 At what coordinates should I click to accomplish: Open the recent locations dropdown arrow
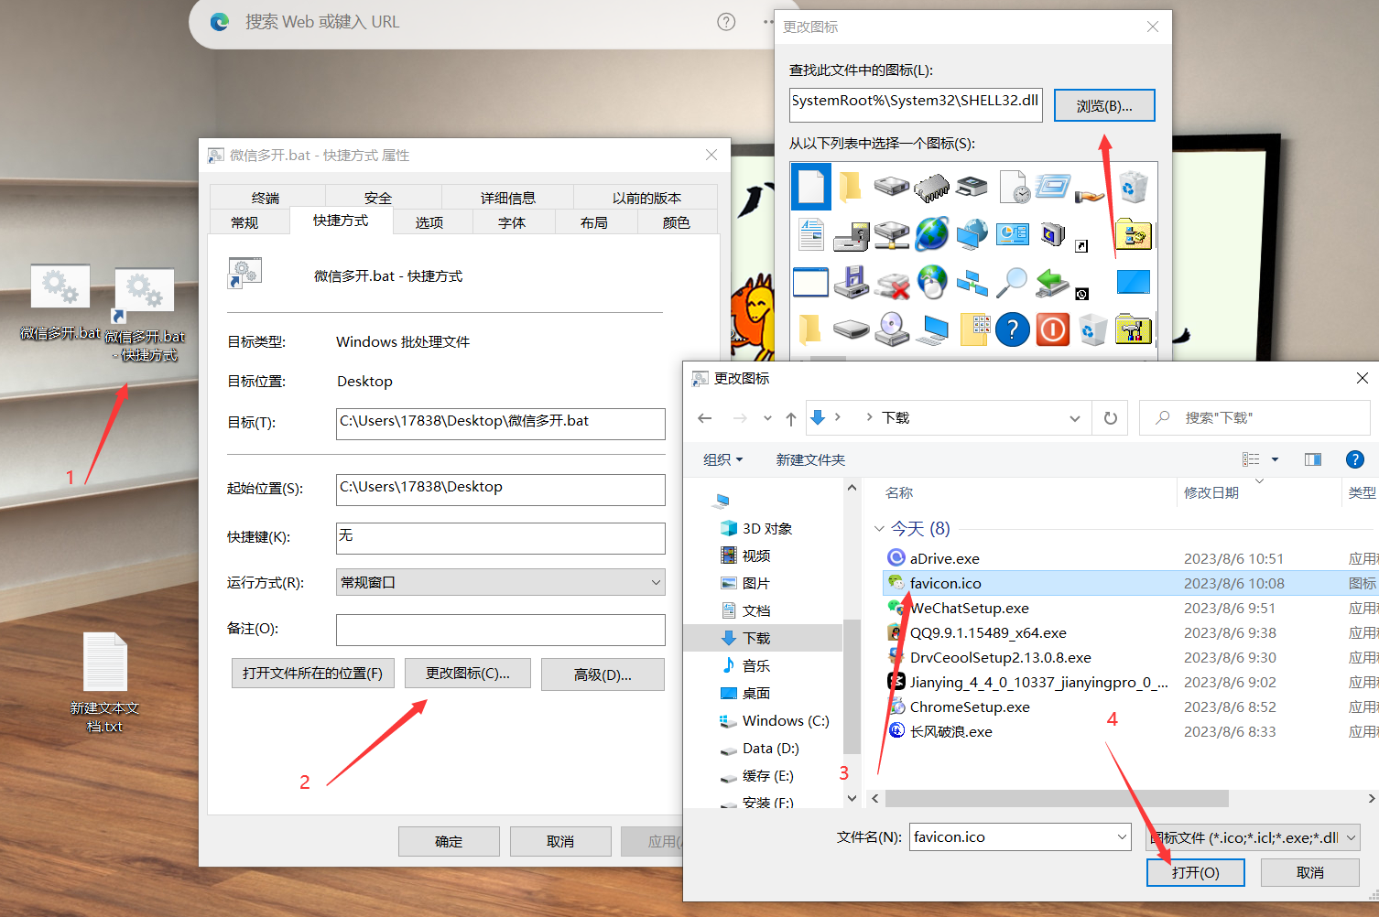(767, 418)
